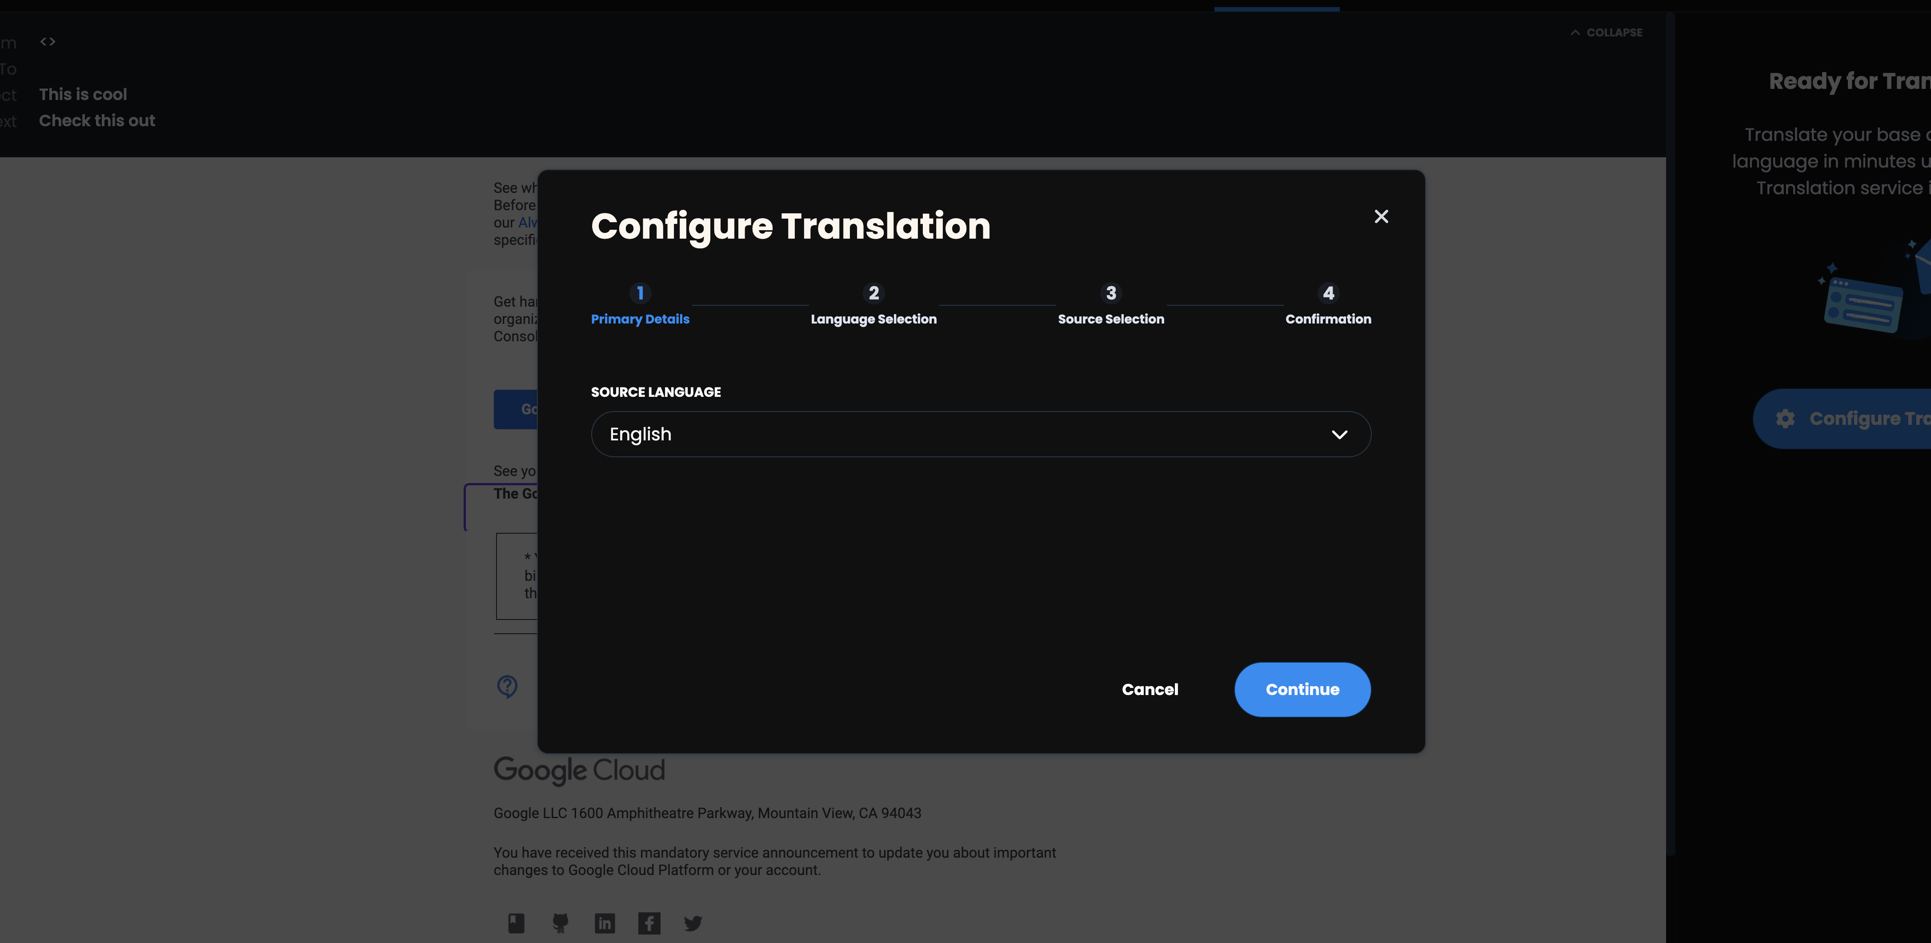
Task: Click the dropdown chevron next to English
Action: (1339, 435)
